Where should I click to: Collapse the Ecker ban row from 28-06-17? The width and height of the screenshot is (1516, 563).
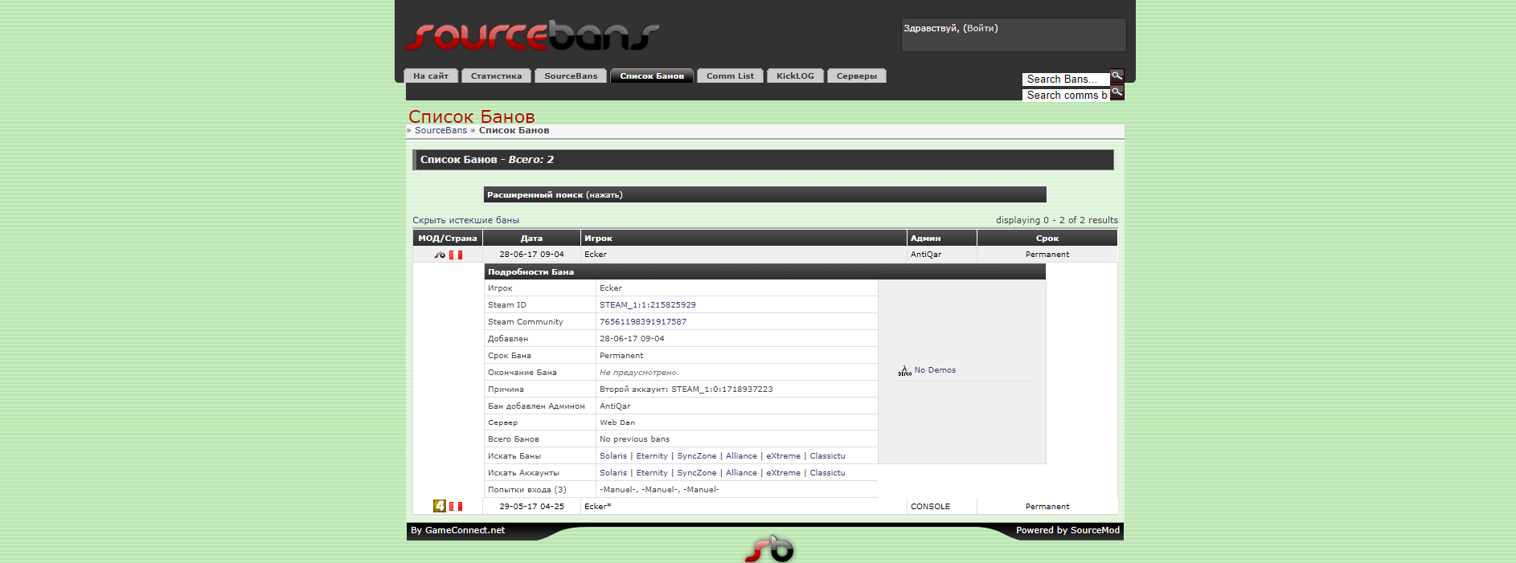pyautogui.click(x=595, y=255)
